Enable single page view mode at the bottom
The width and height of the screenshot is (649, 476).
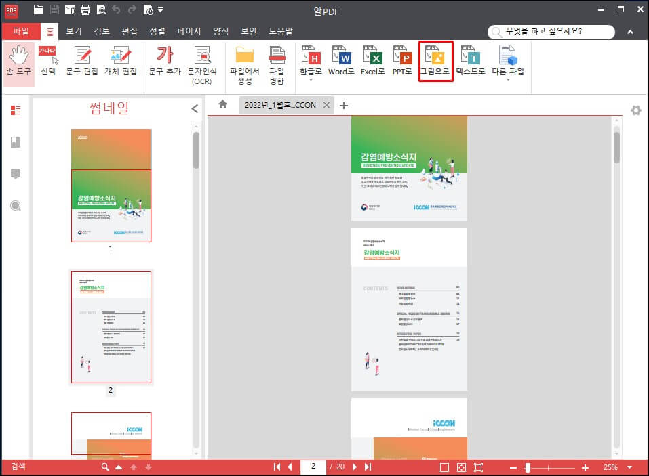pos(444,467)
